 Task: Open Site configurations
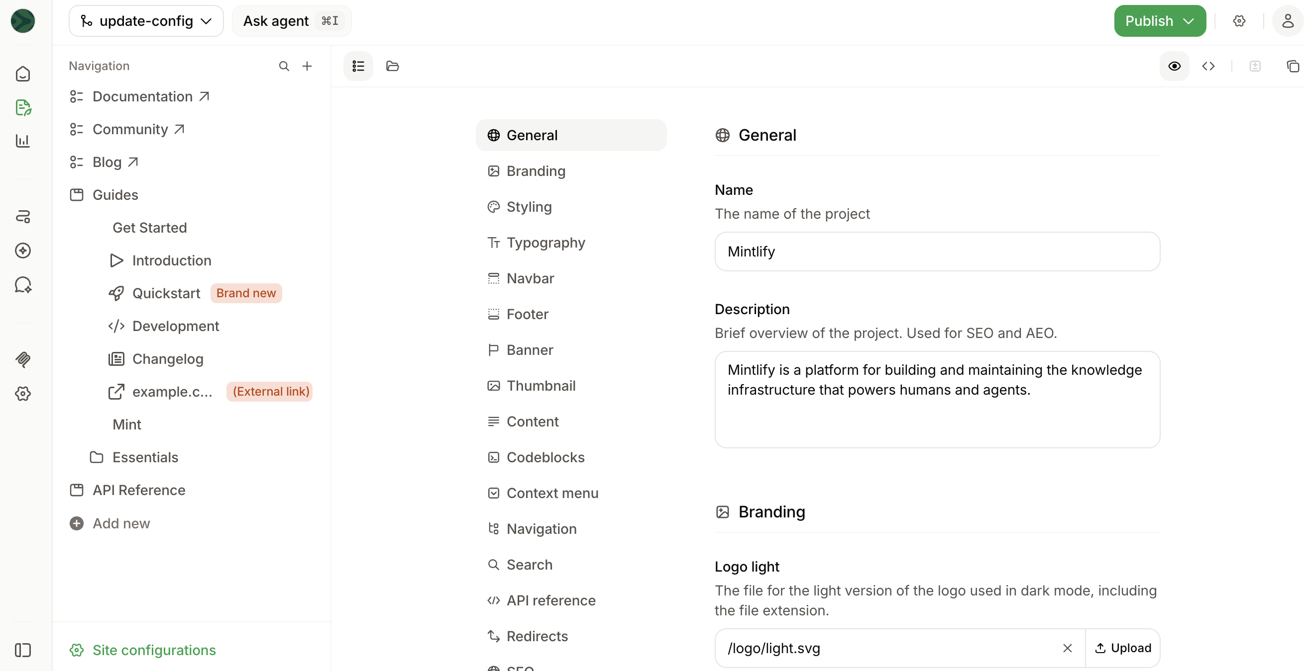coord(143,650)
